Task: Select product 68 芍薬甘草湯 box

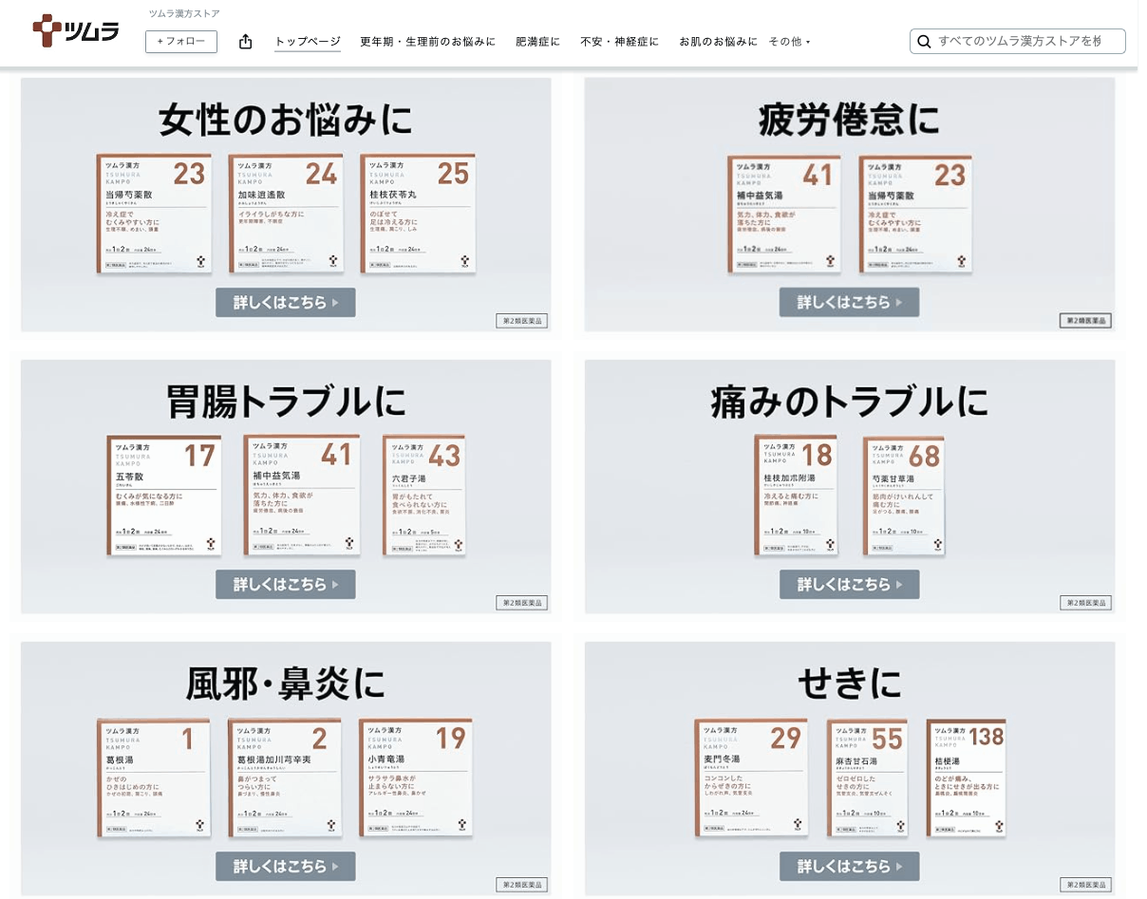Action: pos(905,496)
